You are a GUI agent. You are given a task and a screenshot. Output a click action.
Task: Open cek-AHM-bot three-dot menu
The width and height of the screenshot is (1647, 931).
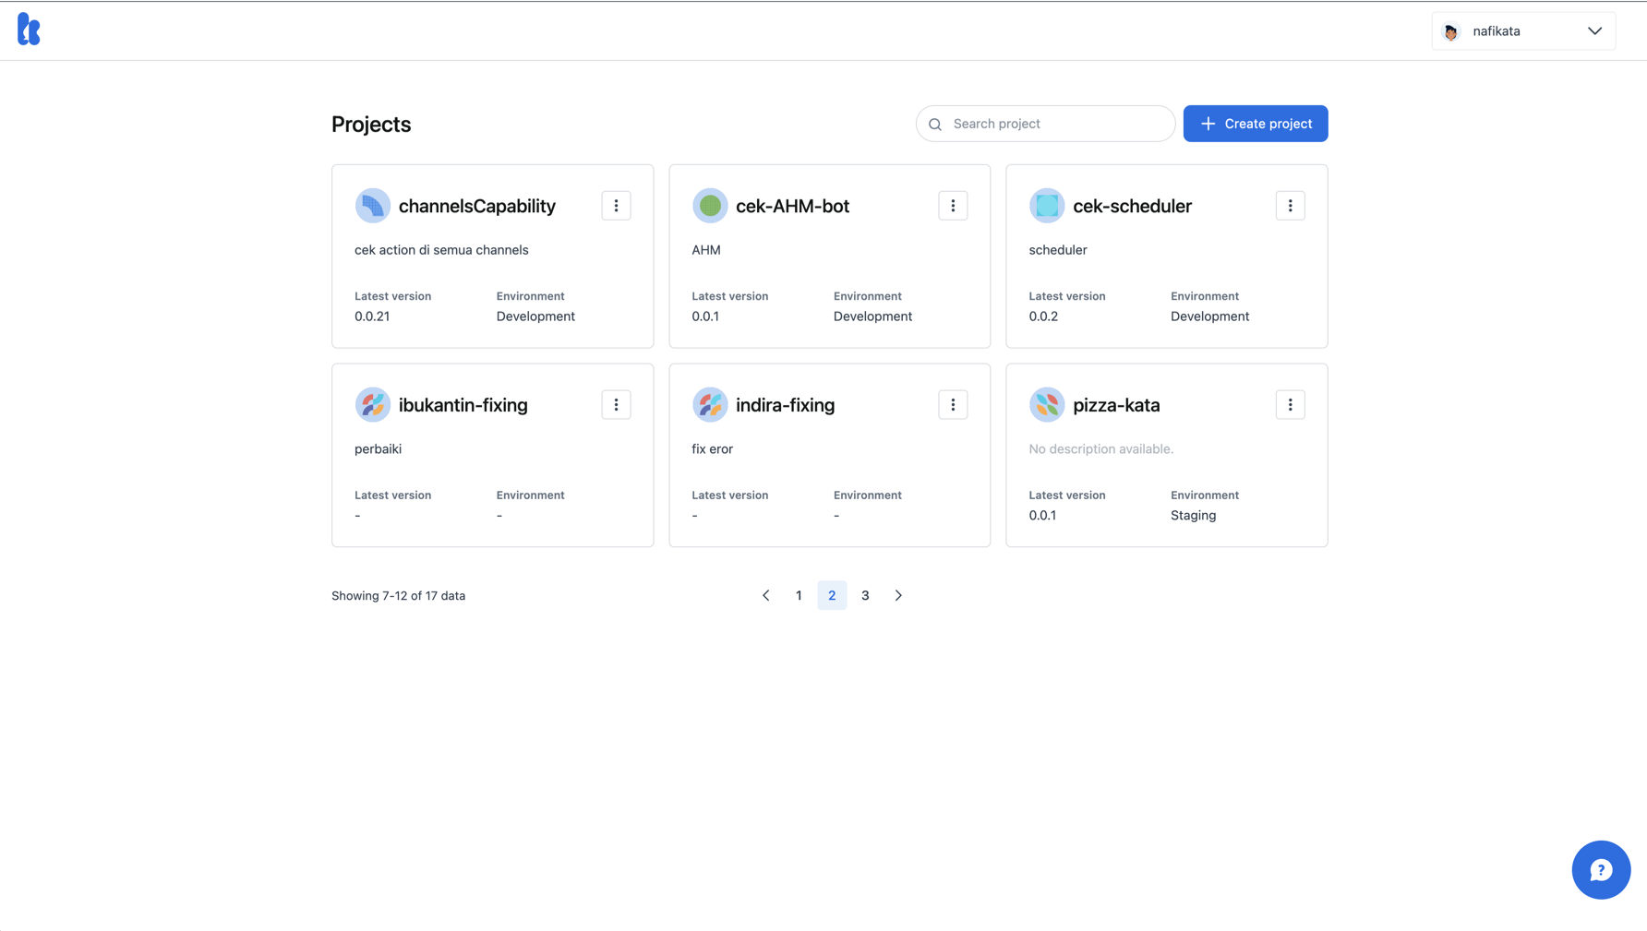point(953,206)
